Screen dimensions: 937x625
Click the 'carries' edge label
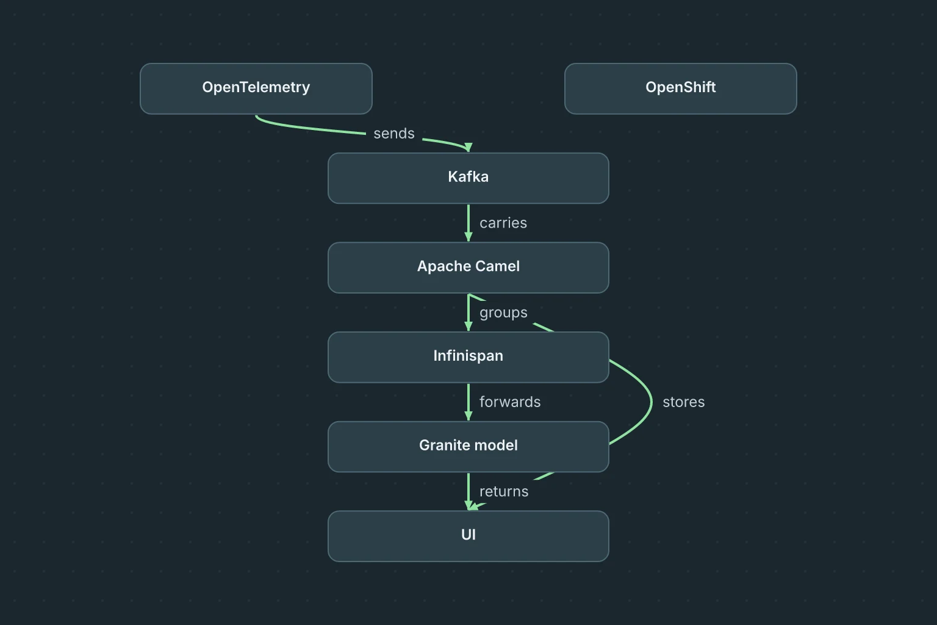(503, 223)
